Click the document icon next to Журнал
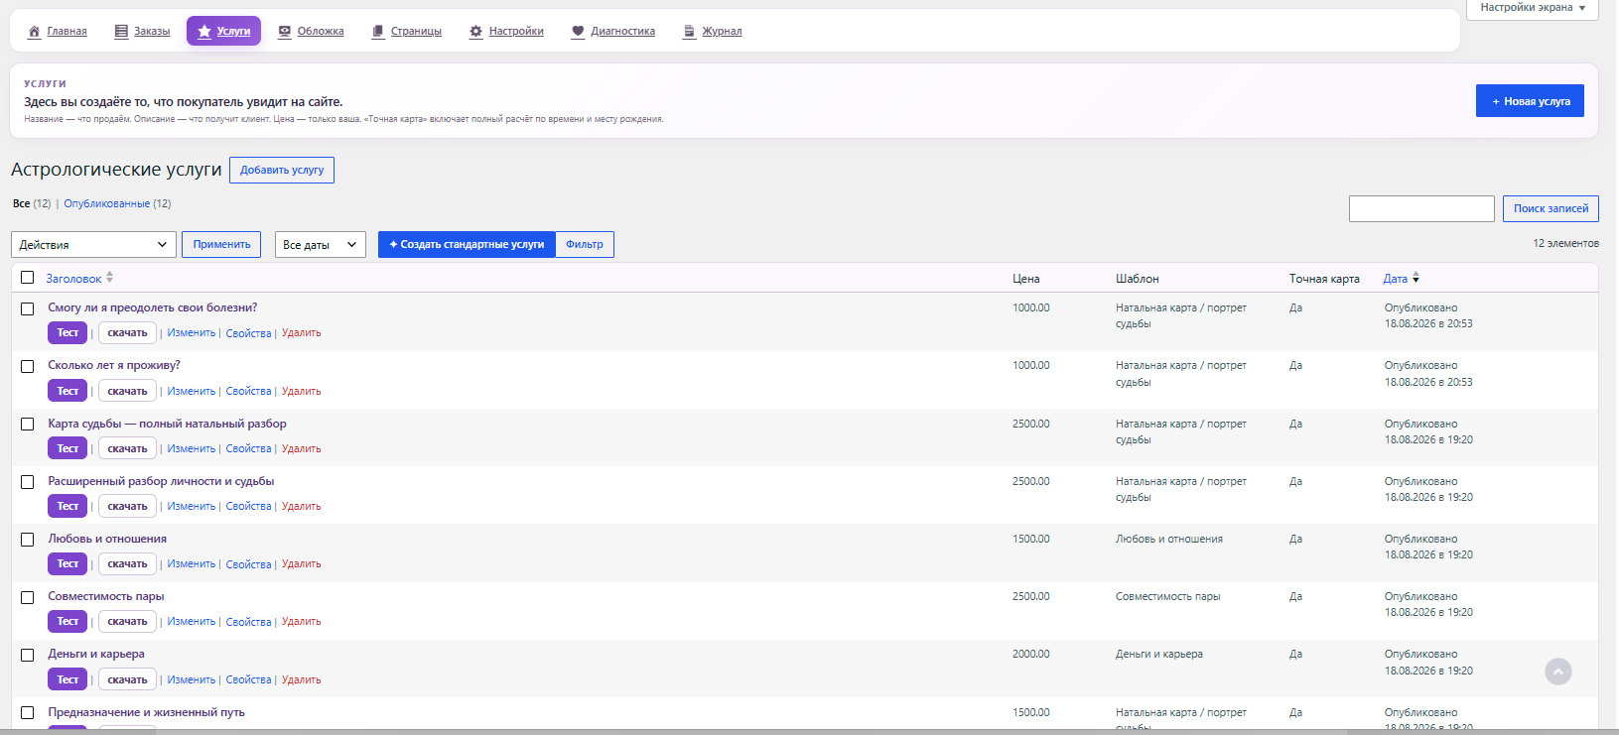1619x735 pixels. 689,32
